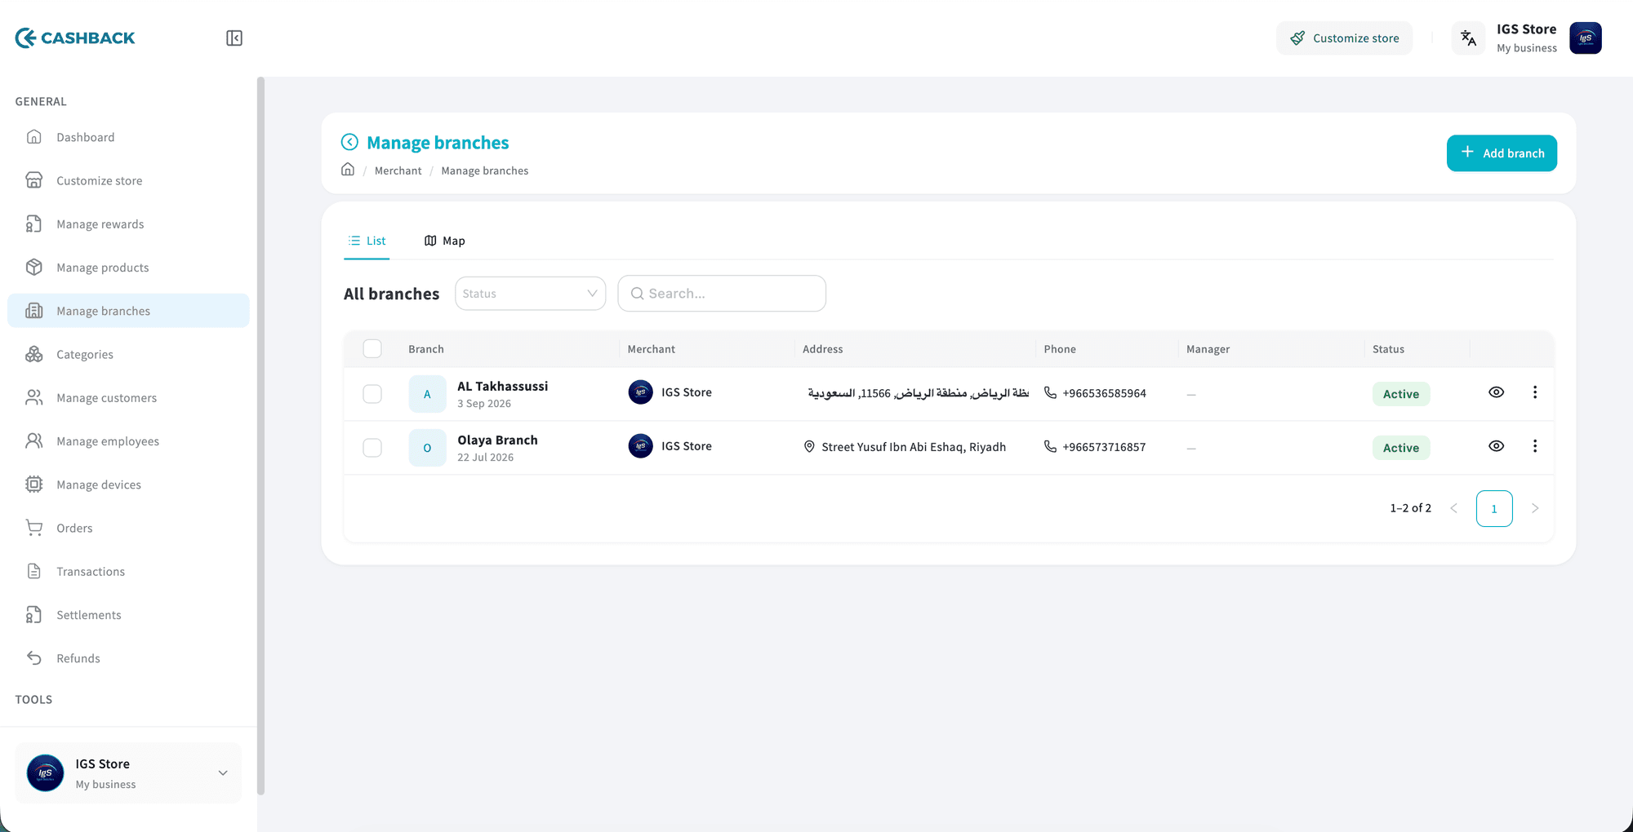This screenshot has width=1633, height=832.
Task: Open Settlements in the sidebar
Action: pyautogui.click(x=128, y=614)
